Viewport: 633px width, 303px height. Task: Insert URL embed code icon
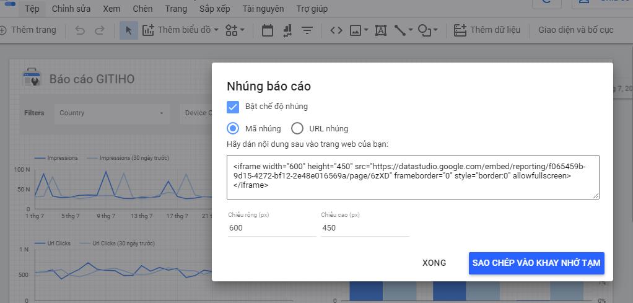click(336, 30)
